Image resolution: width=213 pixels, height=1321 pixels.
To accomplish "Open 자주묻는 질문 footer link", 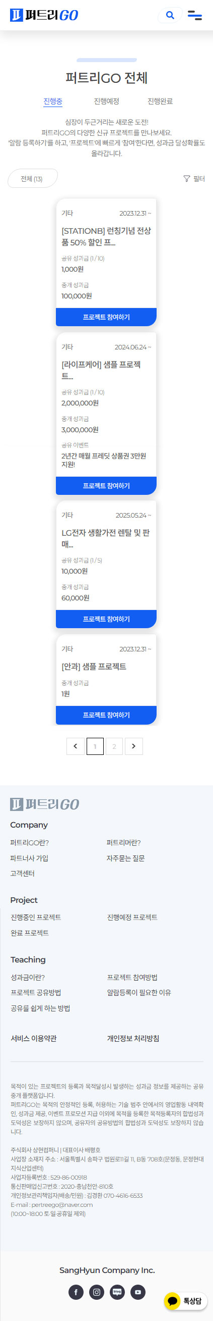I will (x=126, y=858).
